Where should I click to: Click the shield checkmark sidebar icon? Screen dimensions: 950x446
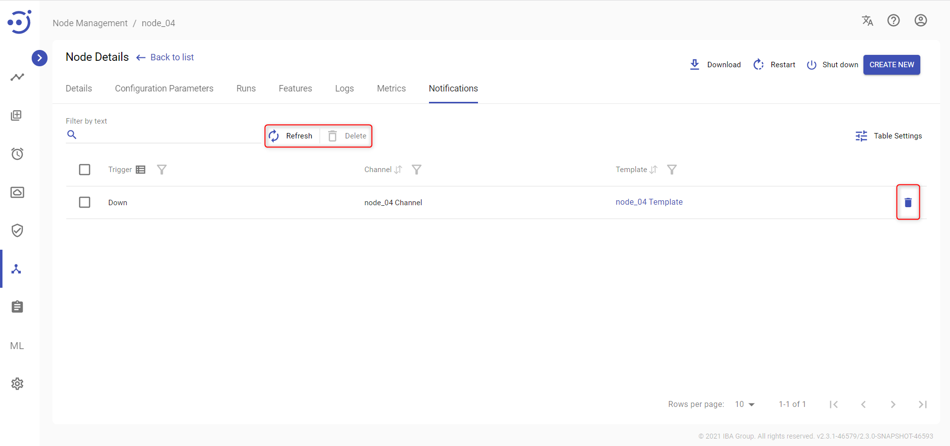[17, 230]
